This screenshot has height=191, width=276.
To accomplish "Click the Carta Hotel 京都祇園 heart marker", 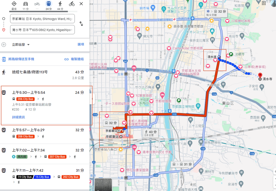I will [x=169, y=48].
